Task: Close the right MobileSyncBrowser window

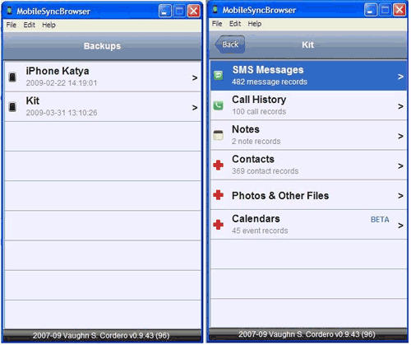Action: tap(399, 10)
